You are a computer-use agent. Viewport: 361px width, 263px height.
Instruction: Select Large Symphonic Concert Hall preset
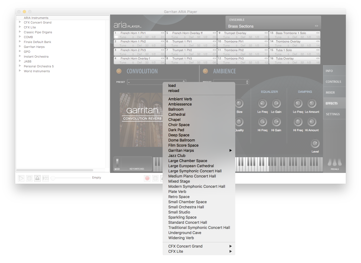[x=199, y=171]
